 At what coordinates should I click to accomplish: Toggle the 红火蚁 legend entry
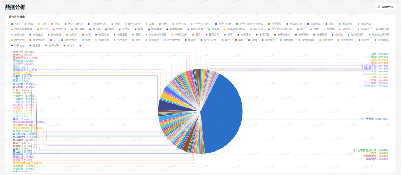[x=42, y=29]
